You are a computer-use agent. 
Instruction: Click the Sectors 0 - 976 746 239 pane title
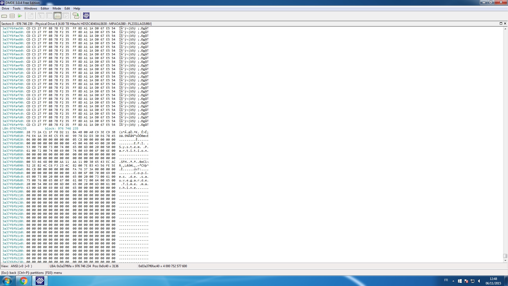(76, 24)
